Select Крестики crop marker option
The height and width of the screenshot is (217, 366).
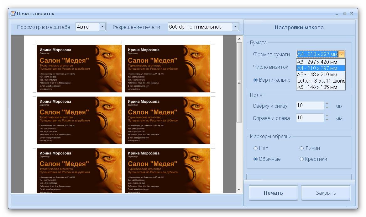click(x=301, y=159)
